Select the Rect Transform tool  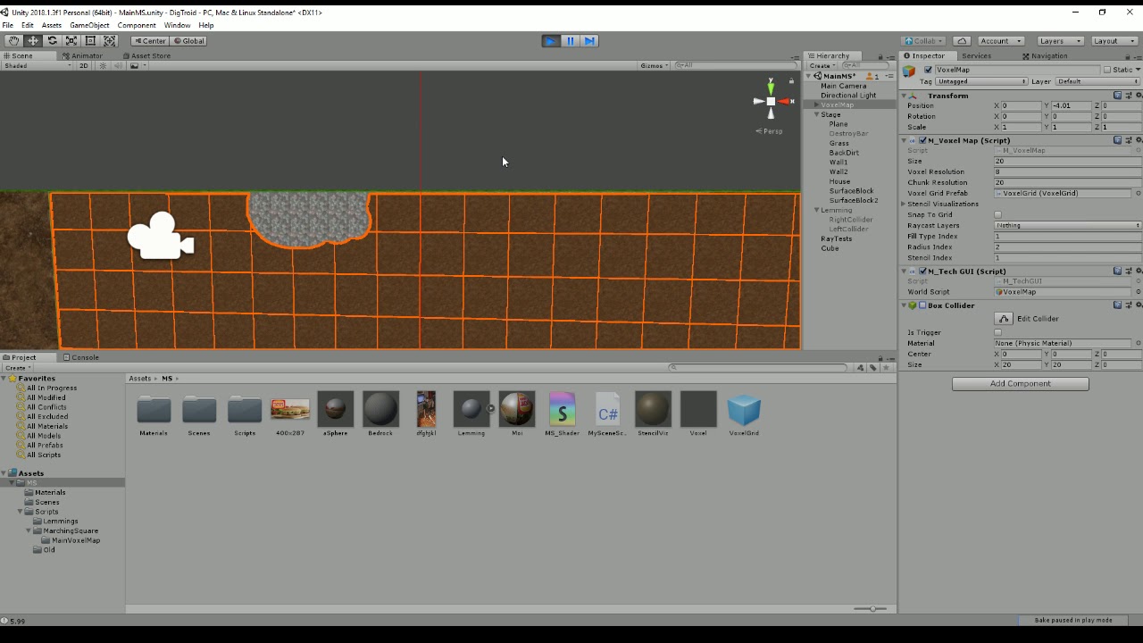[x=90, y=41]
